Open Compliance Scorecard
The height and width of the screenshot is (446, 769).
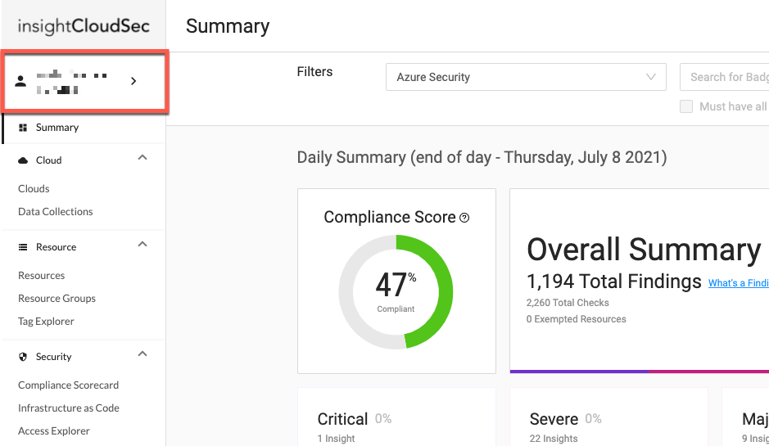pos(68,385)
